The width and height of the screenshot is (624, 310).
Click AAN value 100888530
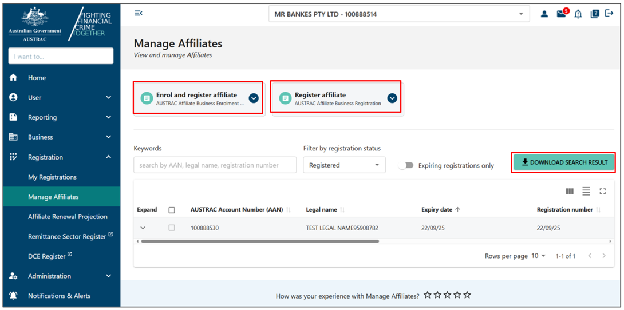coord(204,228)
